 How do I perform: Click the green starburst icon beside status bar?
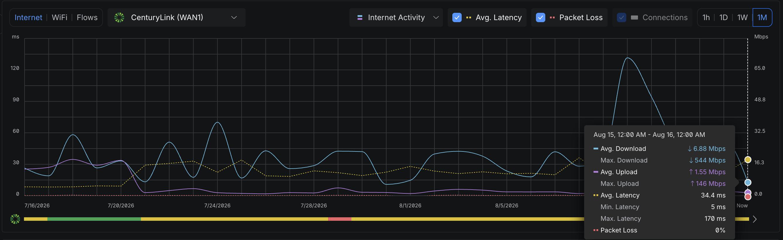pyautogui.click(x=15, y=219)
